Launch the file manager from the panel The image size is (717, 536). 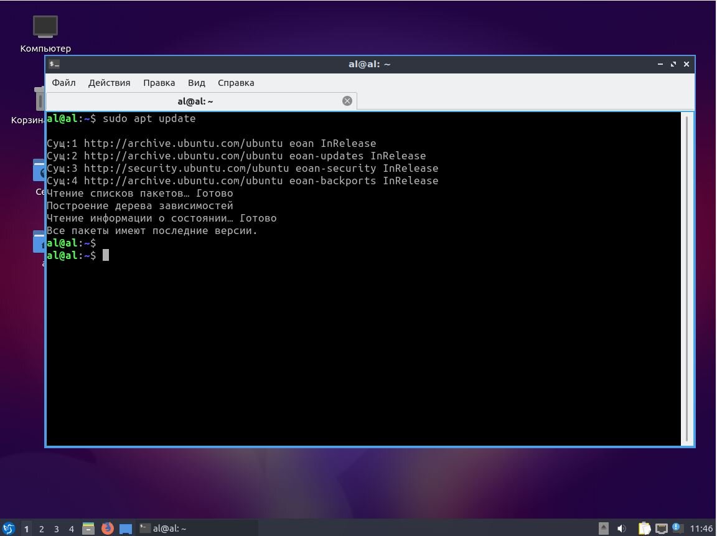(x=88, y=529)
